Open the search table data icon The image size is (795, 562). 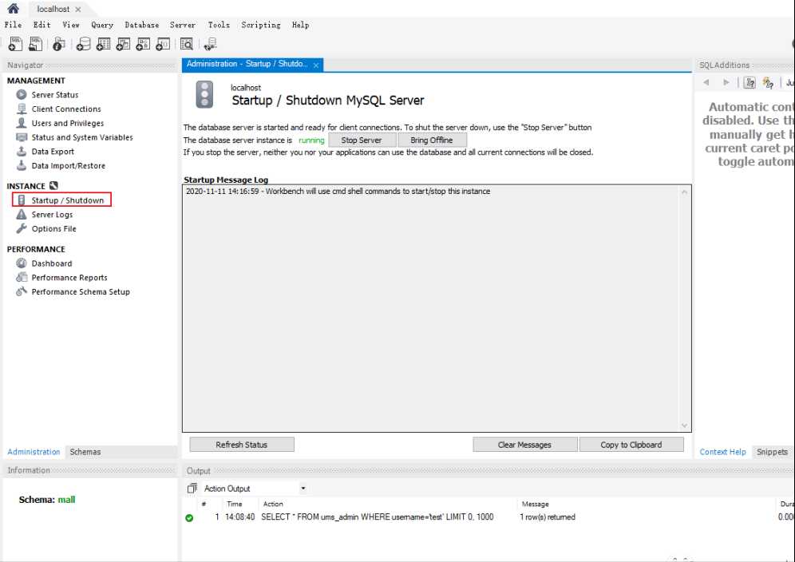tap(187, 44)
